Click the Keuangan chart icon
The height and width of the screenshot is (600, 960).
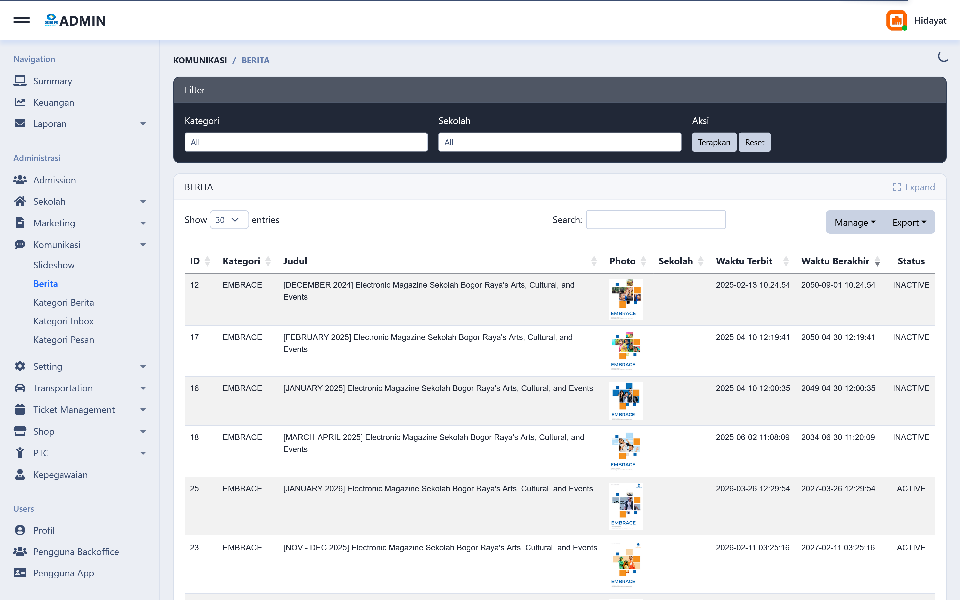(x=20, y=102)
